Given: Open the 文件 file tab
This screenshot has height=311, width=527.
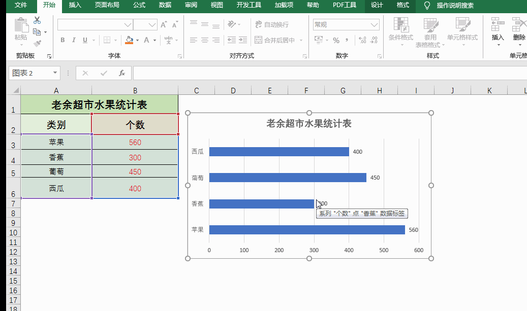Looking at the screenshot, I should coord(21,5).
